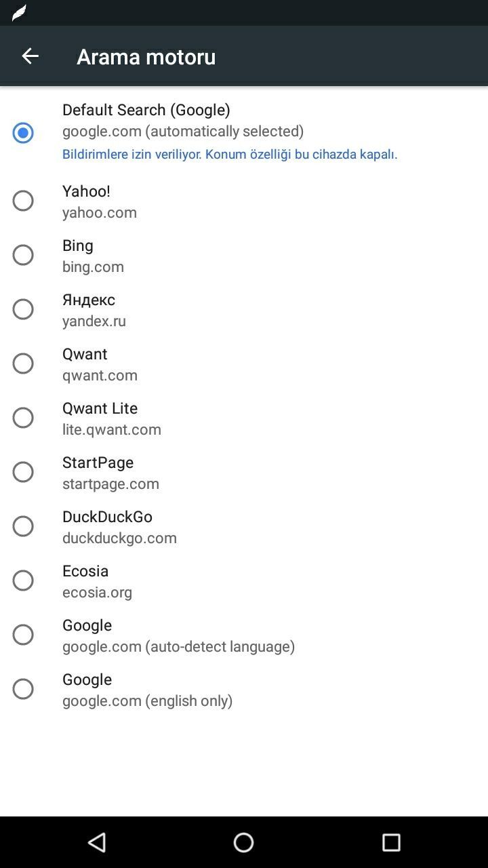
Task: Choose the StartPage radio button
Action: click(x=23, y=472)
